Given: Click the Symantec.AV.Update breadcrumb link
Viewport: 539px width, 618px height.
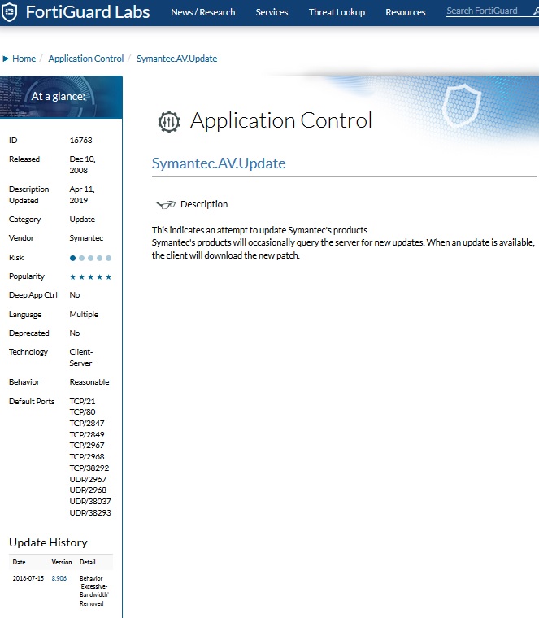Looking at the screenshot, I should click(x=177, y=59).
